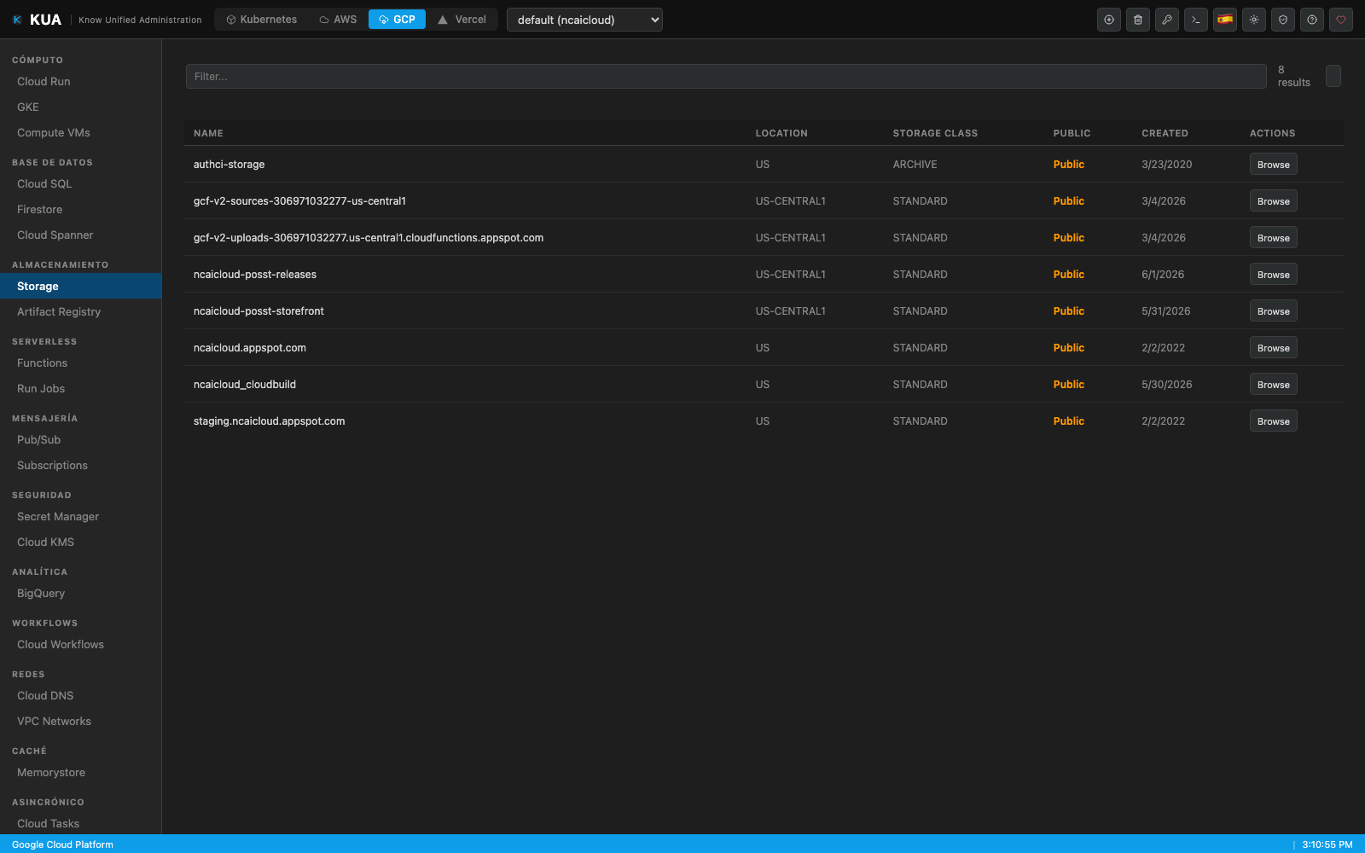Select Storage in sidebar
Image resolution: width=1365 pixels, height=853 pixels.
(x=80, y=287)
